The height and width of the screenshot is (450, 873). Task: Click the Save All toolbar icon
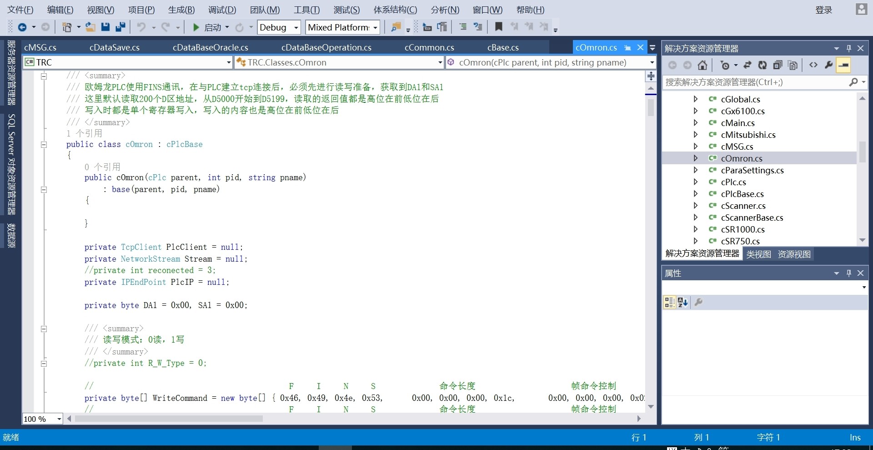tap(120, 27)
